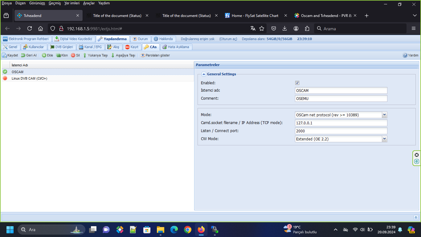The width and height of the screenshot is (421, 237).
Task: Collapse the General Settings section
Action: click(x=204, y=74)
